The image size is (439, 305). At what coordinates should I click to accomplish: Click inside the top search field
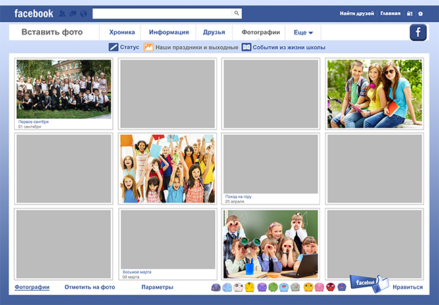click(162, 13)
